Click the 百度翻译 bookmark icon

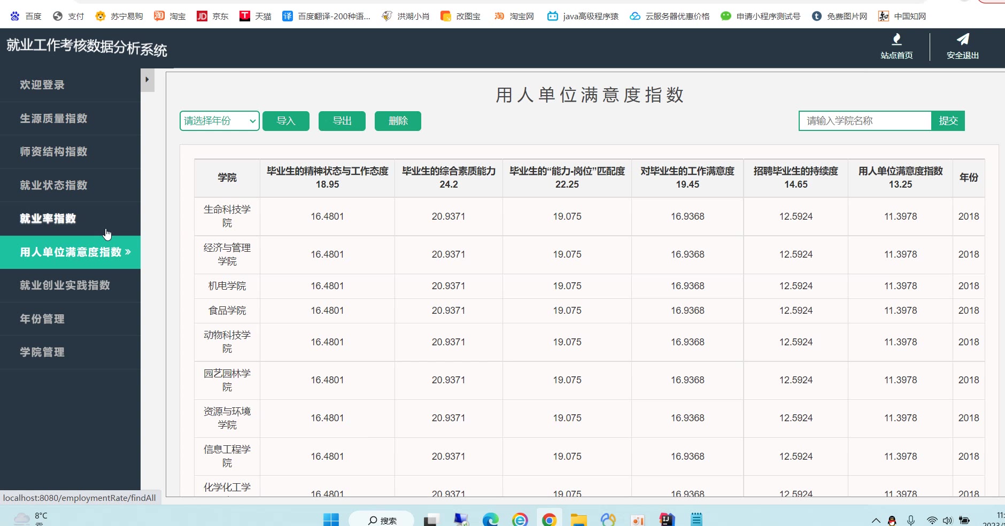(288, 16)
